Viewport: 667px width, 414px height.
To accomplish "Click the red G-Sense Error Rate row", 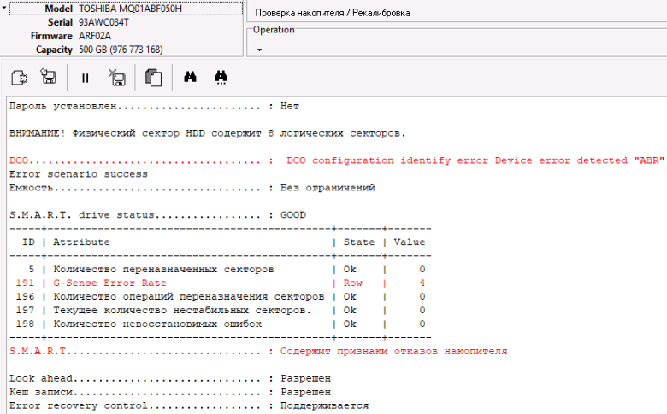I will tap(221, 283).
